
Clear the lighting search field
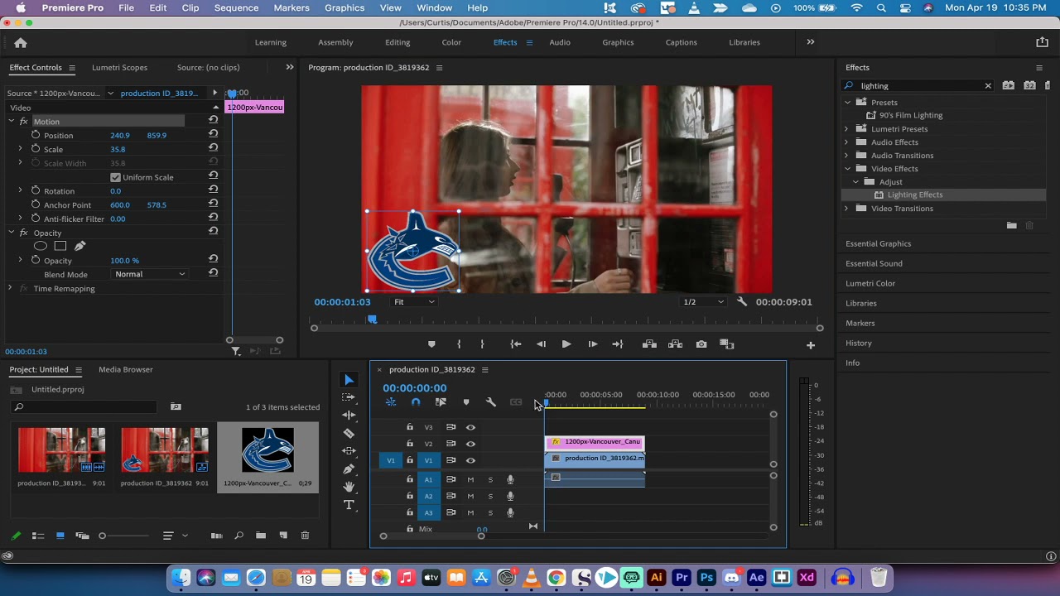(988, 86)
